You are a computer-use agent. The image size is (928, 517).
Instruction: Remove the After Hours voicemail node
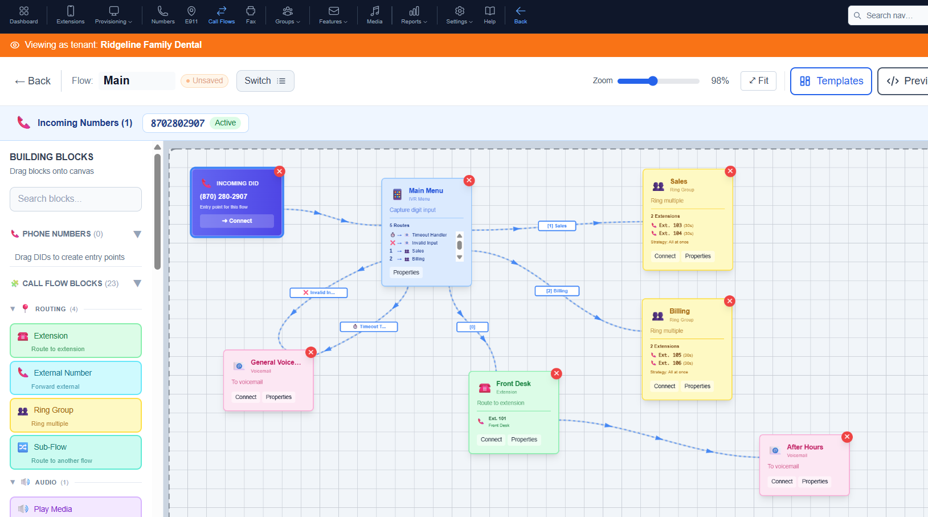847,437
